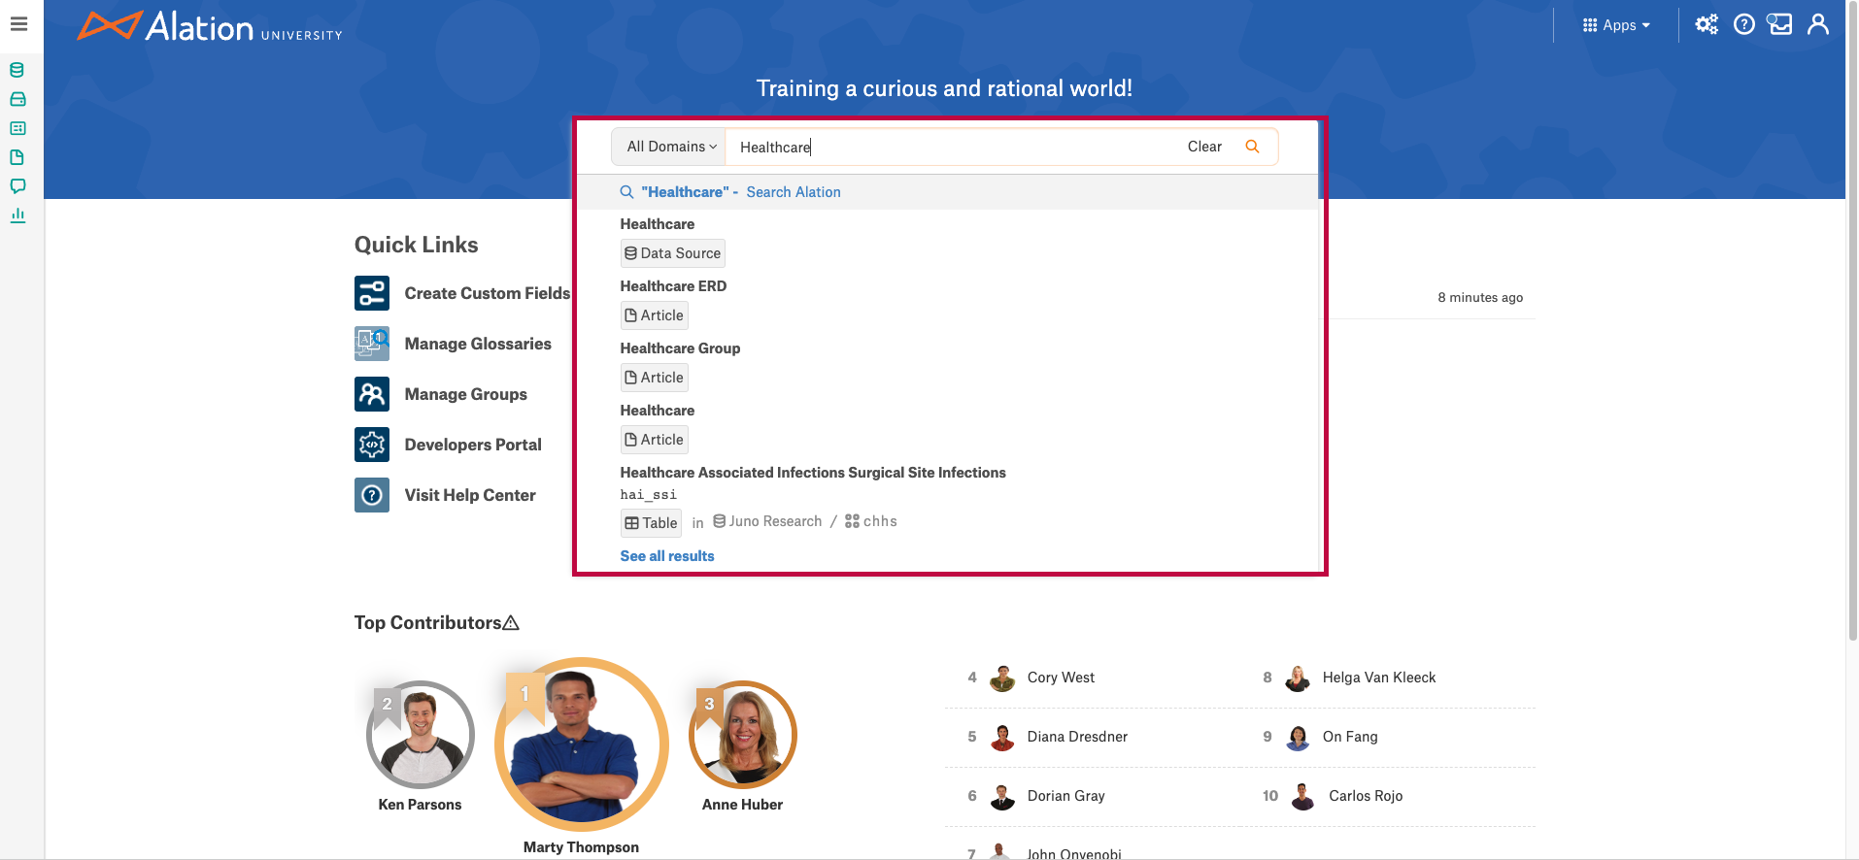Click the Alation University logo

pyautogui.click(x=210, y=26)
